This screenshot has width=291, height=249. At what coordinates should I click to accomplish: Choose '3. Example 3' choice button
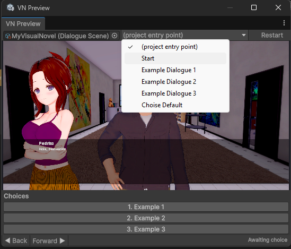pos(146,229)
